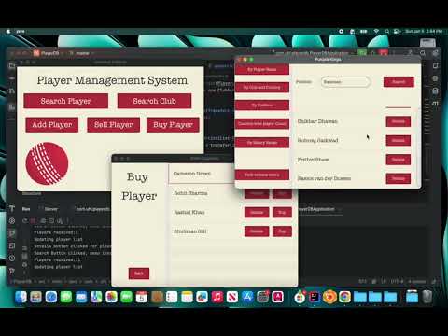
Task: Click console line Players received:11
Action: [x=57, y=259]
